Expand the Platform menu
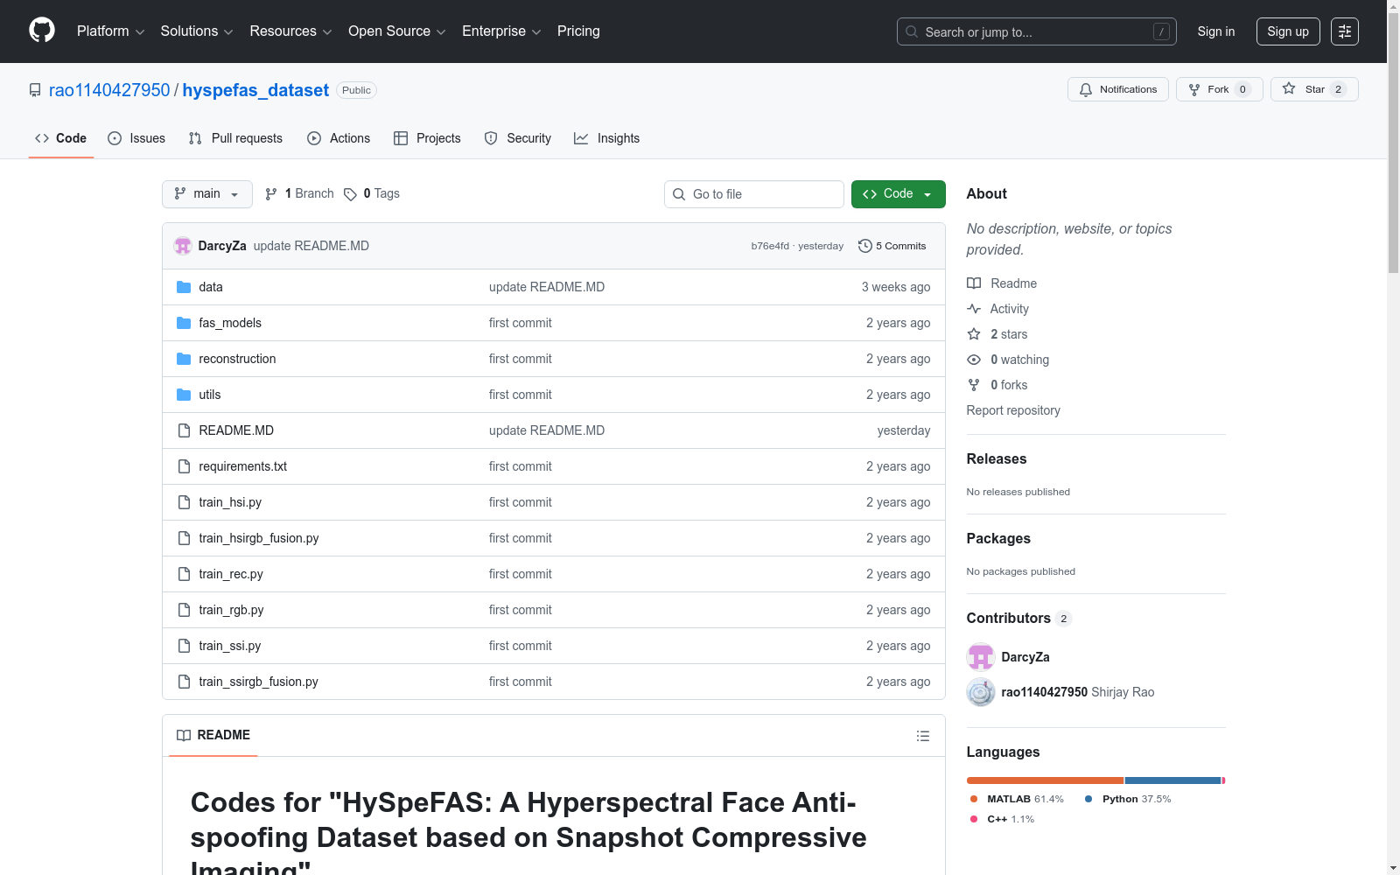 click(x=110, y=31)
